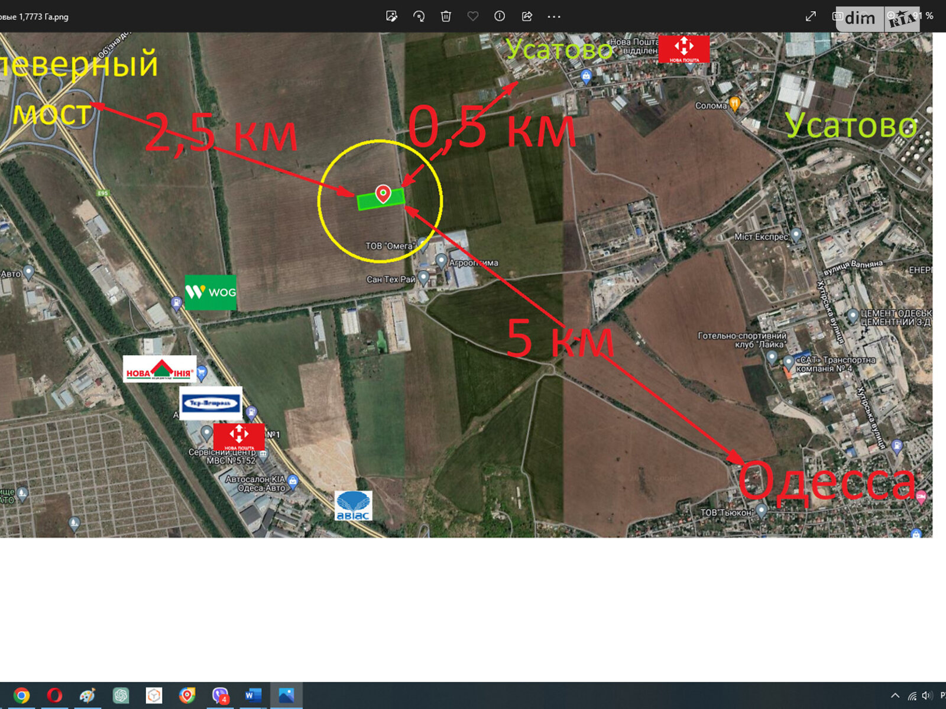The image size is (946, 709).
Task: Show image at actual size 1:1
Action: pos(837,17)
